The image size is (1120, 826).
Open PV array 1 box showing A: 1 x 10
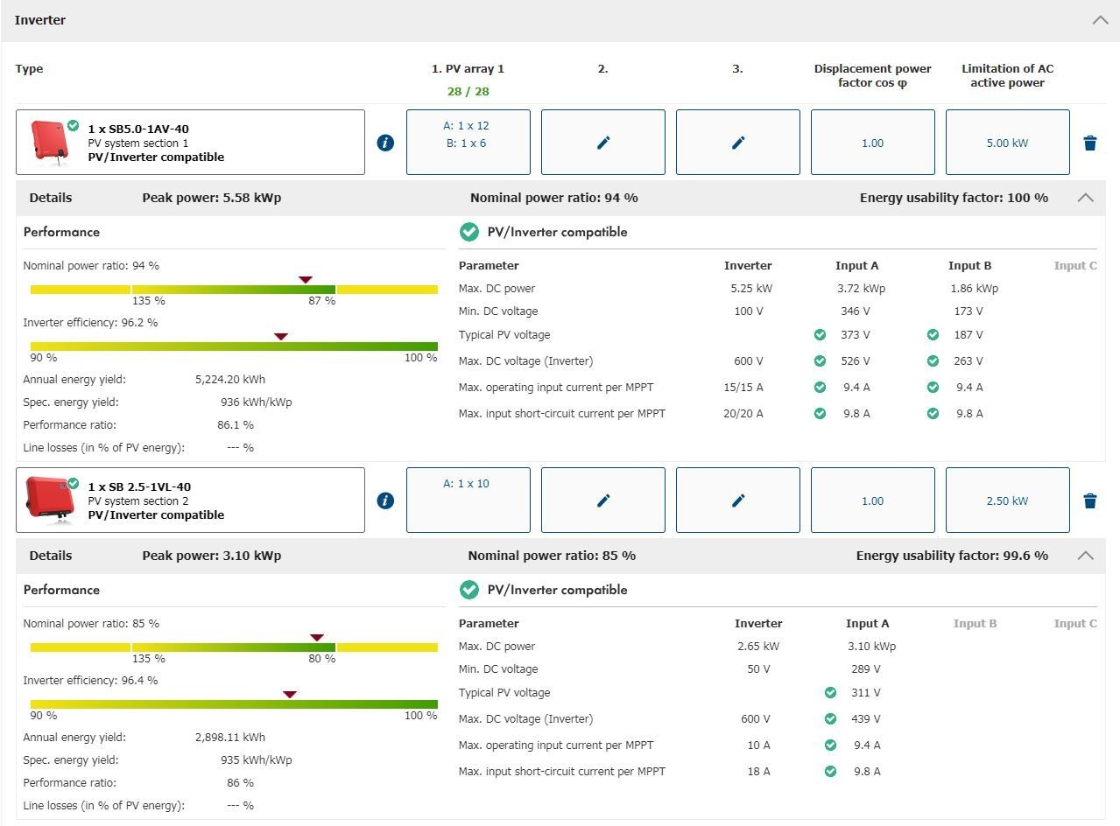pyautogui.click(x=468, y=500)
